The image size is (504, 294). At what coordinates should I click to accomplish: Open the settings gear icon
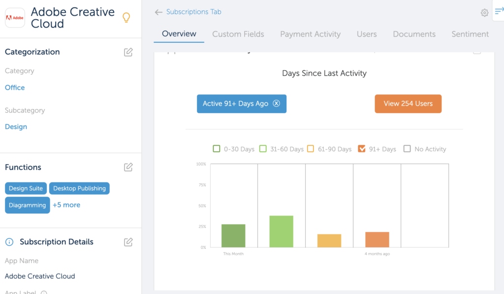(x=484, y=13)
